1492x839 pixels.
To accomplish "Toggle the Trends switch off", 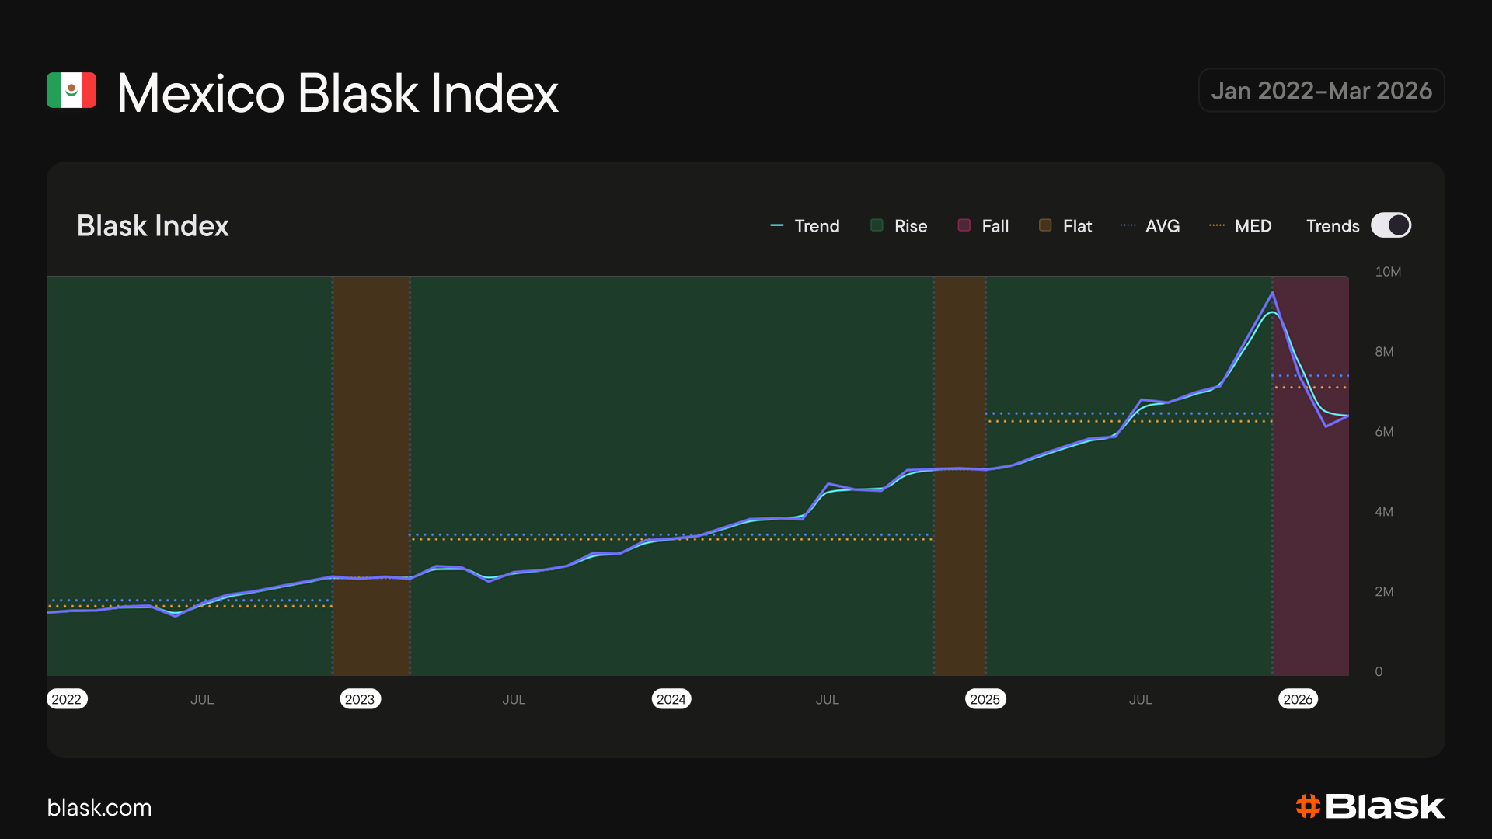I will click(1391, 225).
